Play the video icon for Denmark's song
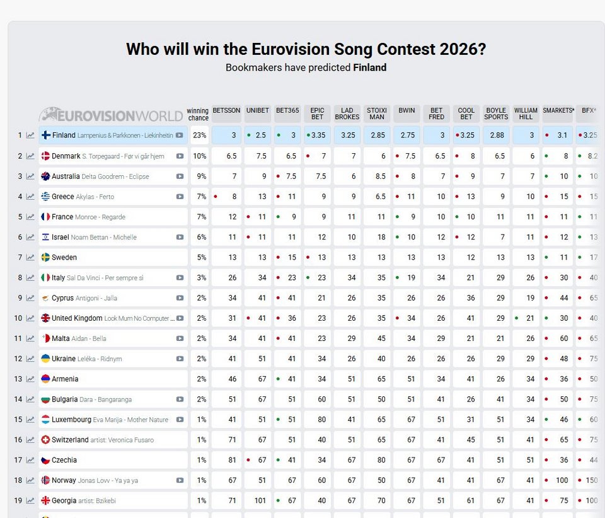The width and height of the screenshot is (605, 518). click(180, 156)
